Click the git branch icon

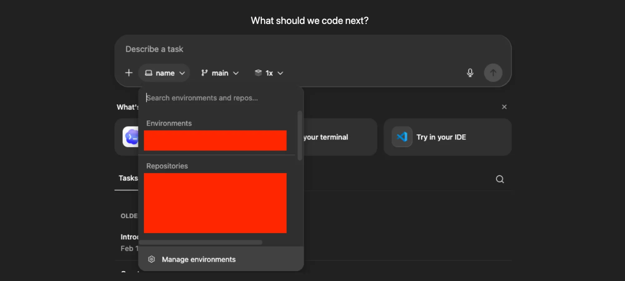tap(204, 73)
